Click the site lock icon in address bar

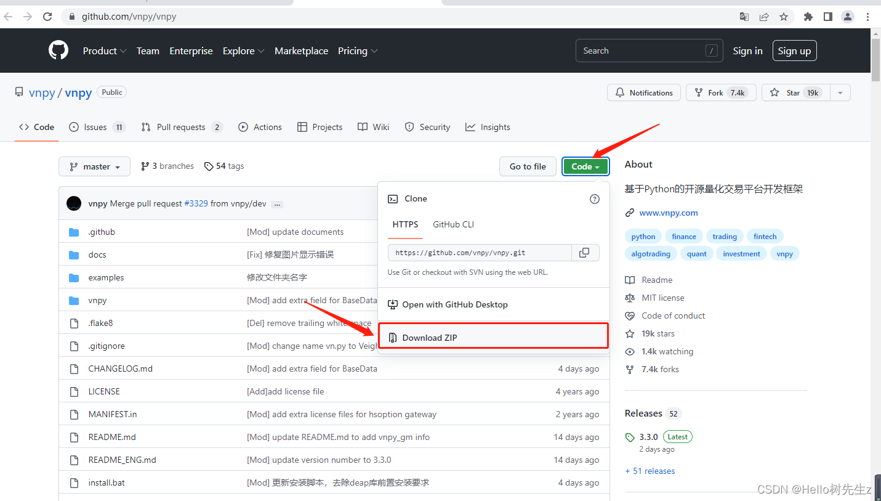tap(72, 17)
